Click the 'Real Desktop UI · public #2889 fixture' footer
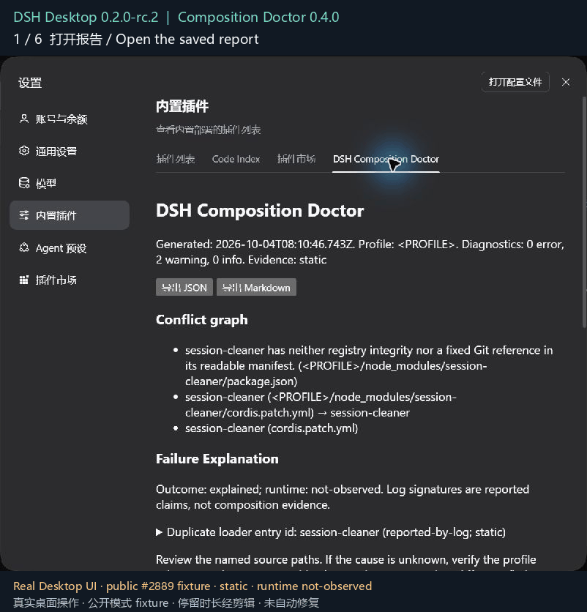 pos(192,586)
